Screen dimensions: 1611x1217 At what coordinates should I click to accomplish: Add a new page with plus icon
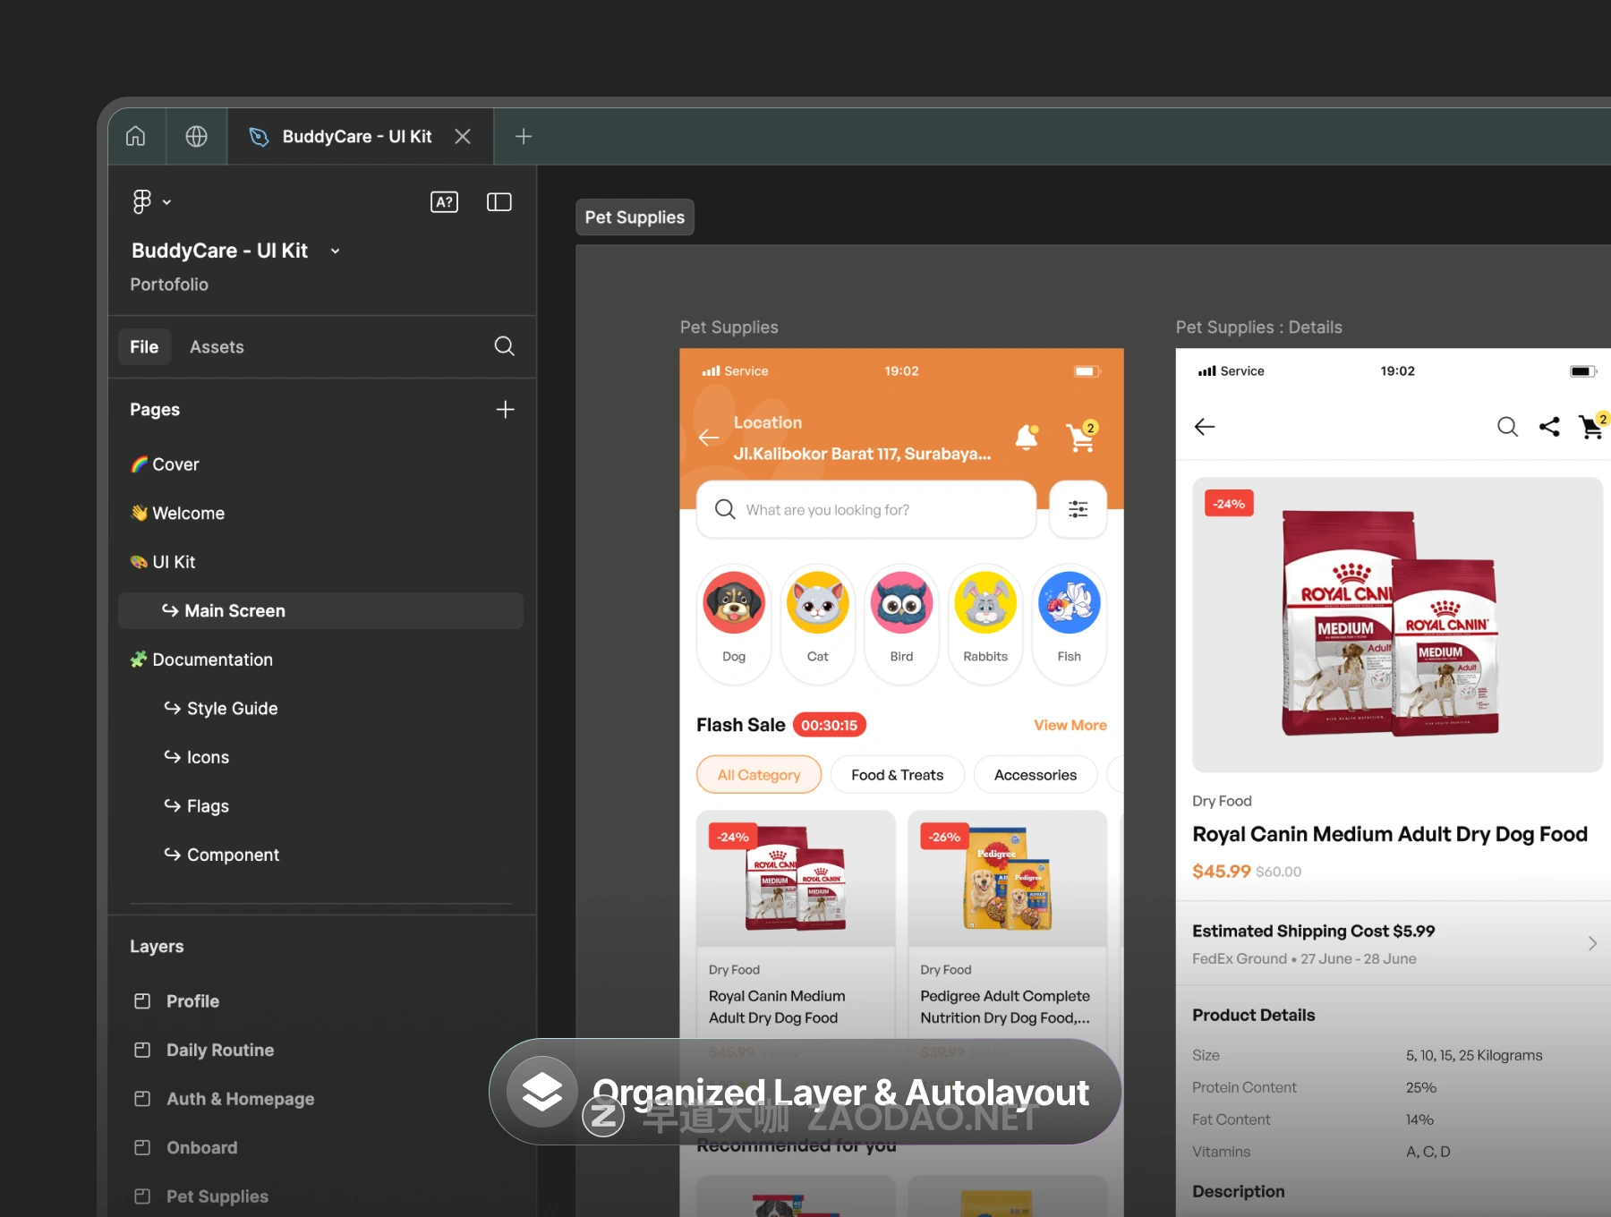[505, 410]
